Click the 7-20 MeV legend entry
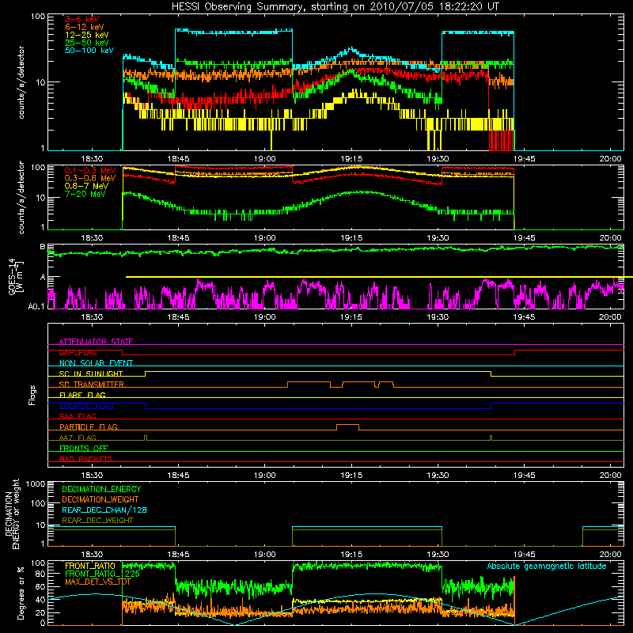The width and height of the screenshot is (633, 633). tap(85, 194)
